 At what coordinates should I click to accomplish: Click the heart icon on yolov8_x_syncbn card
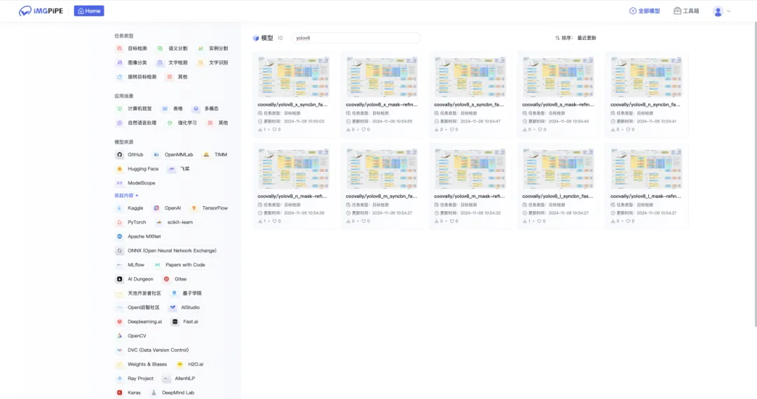[x=275, y=129]
